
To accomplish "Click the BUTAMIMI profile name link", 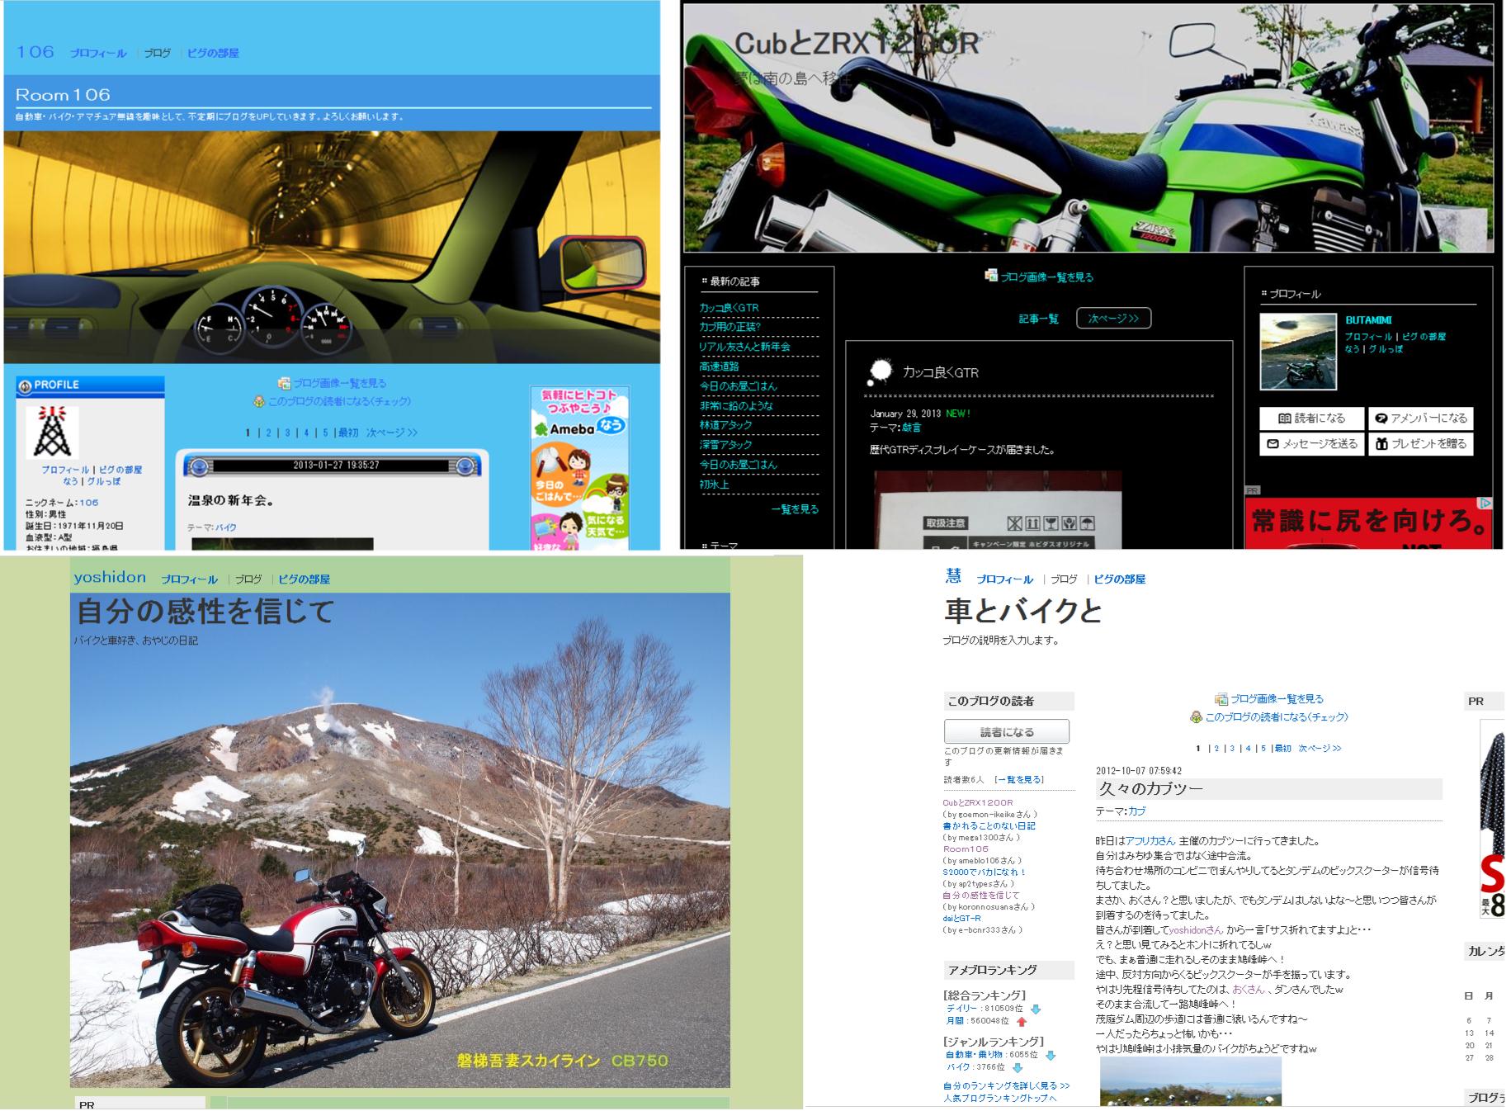I will click(1368, 320).
